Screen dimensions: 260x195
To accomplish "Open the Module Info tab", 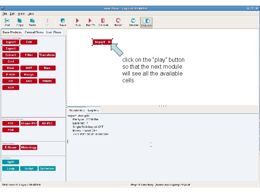I will (x=77, y=110).
